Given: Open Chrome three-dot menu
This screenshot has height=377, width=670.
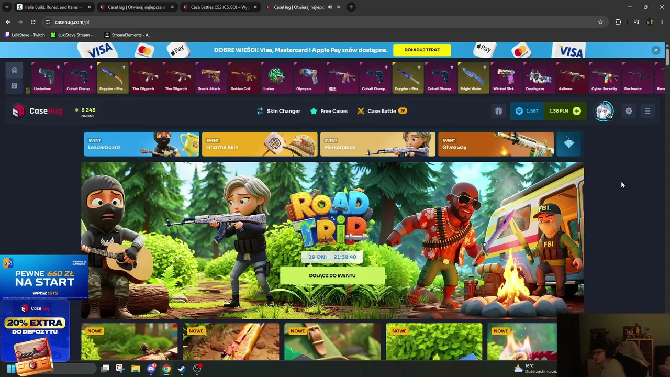Looking at the screenshot, I should [x=662, y=22].
